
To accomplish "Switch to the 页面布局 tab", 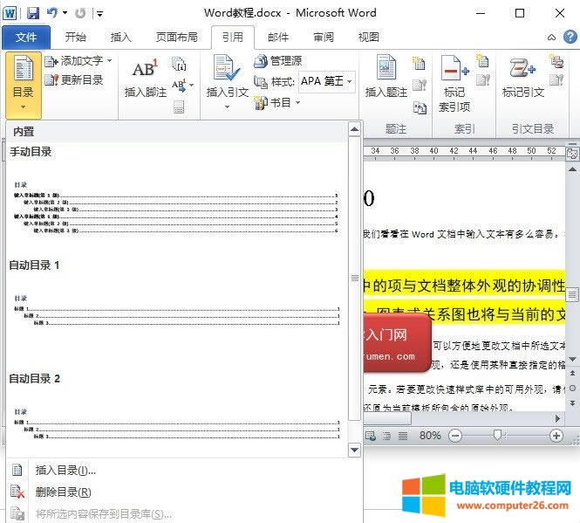I will click(176, 38).
